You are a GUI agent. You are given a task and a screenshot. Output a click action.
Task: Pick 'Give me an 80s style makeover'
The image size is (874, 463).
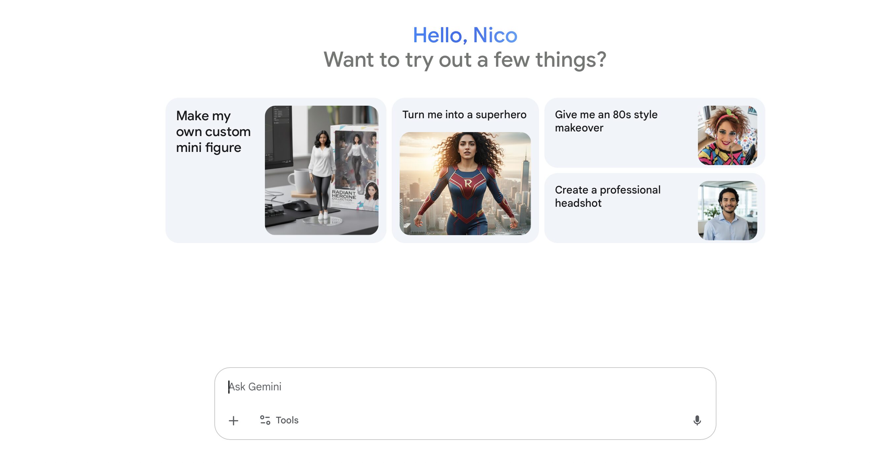[x=654, y=133]
